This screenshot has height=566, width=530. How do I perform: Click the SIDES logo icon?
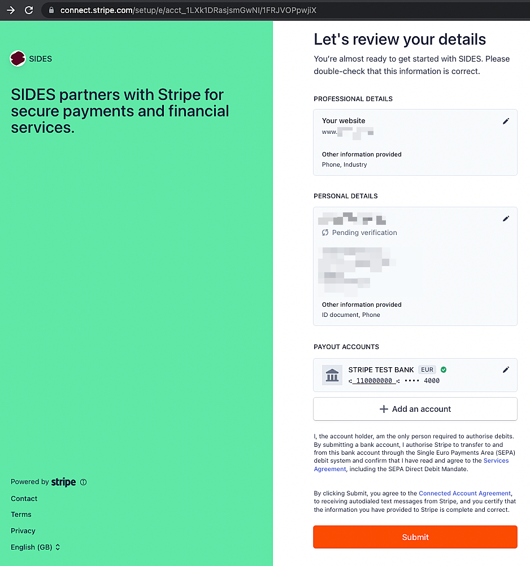point(18,59)
